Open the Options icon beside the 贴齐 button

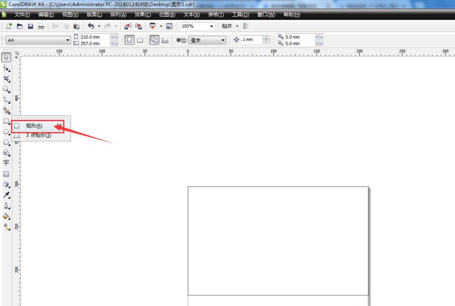click(x=246, y=26)
